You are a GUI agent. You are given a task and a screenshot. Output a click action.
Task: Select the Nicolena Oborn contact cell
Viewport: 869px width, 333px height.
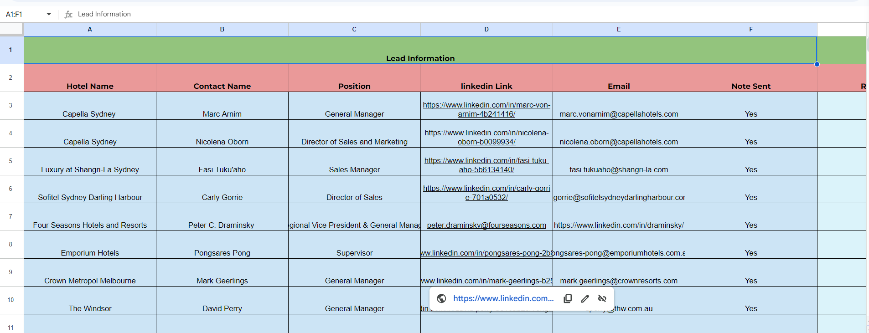click(222, 133)
